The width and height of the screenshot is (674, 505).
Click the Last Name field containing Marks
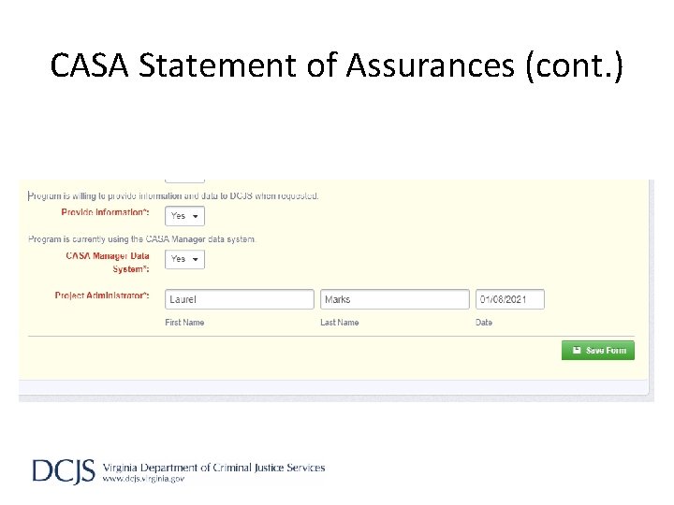click(x=395, y=299)
